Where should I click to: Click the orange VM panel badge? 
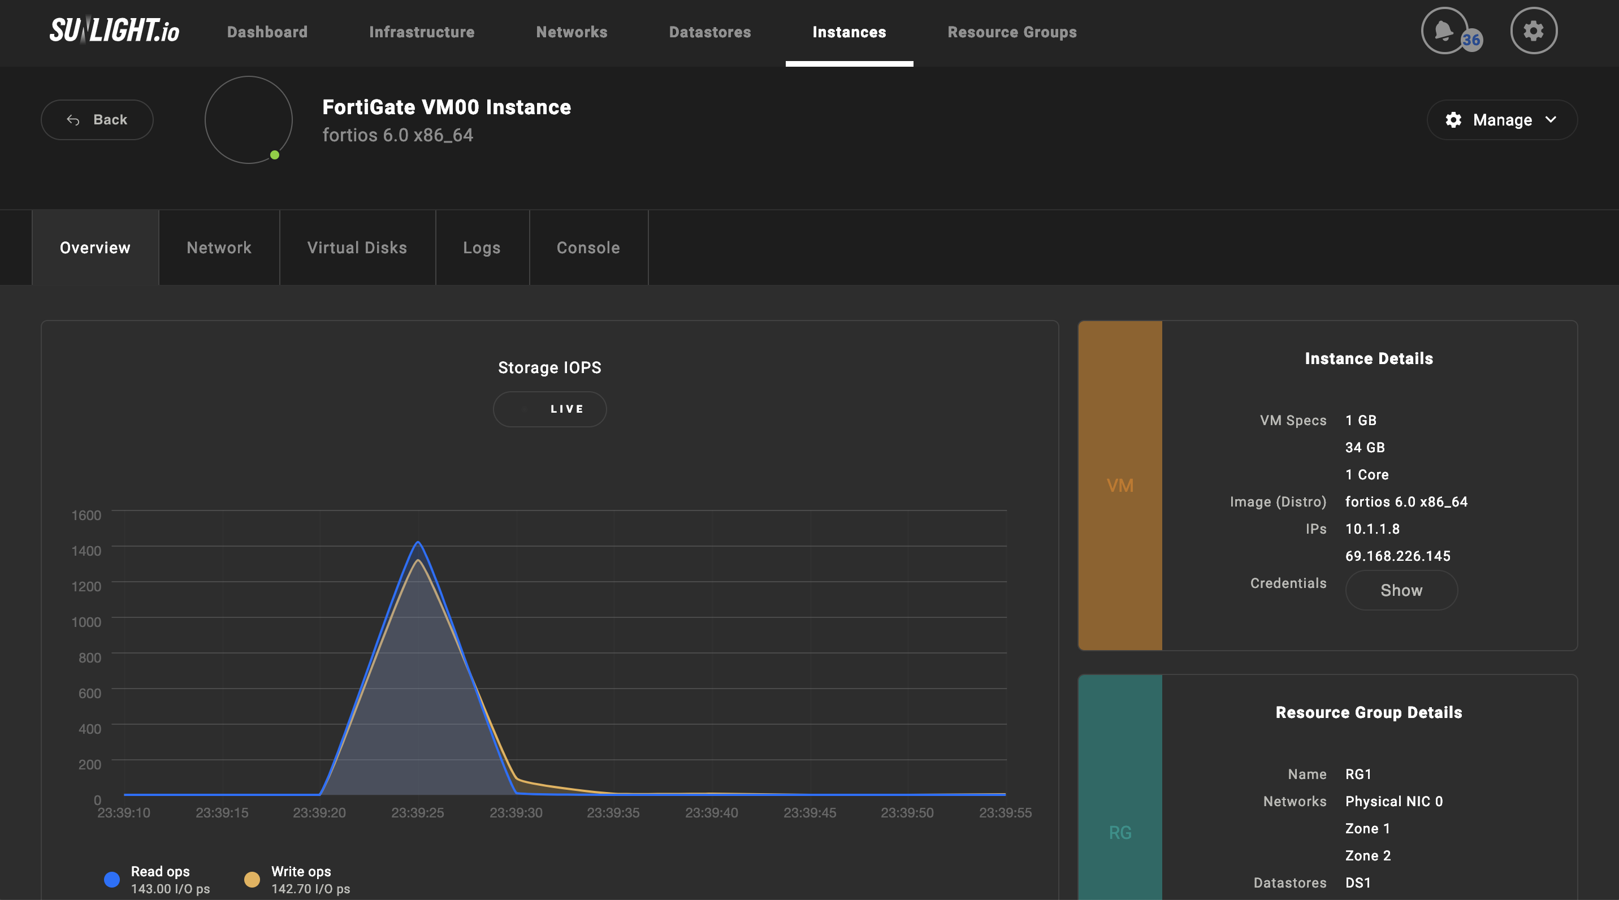[x=1120, y=485]
